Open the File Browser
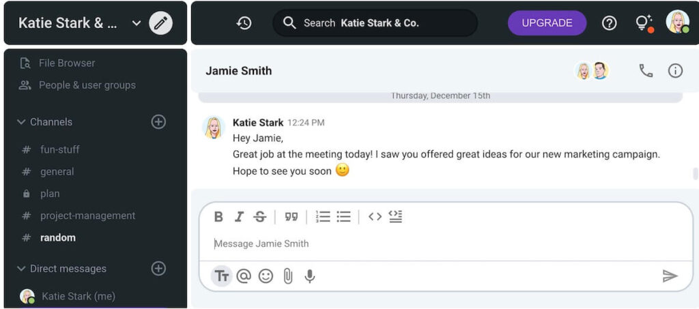 pyautogui.click(x=66, y=63)
